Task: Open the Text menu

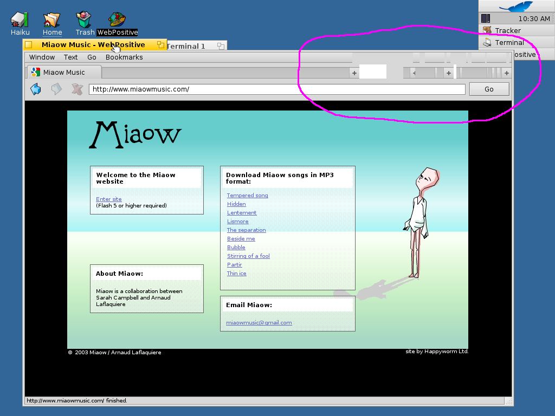Action: (x=70, y=57)
